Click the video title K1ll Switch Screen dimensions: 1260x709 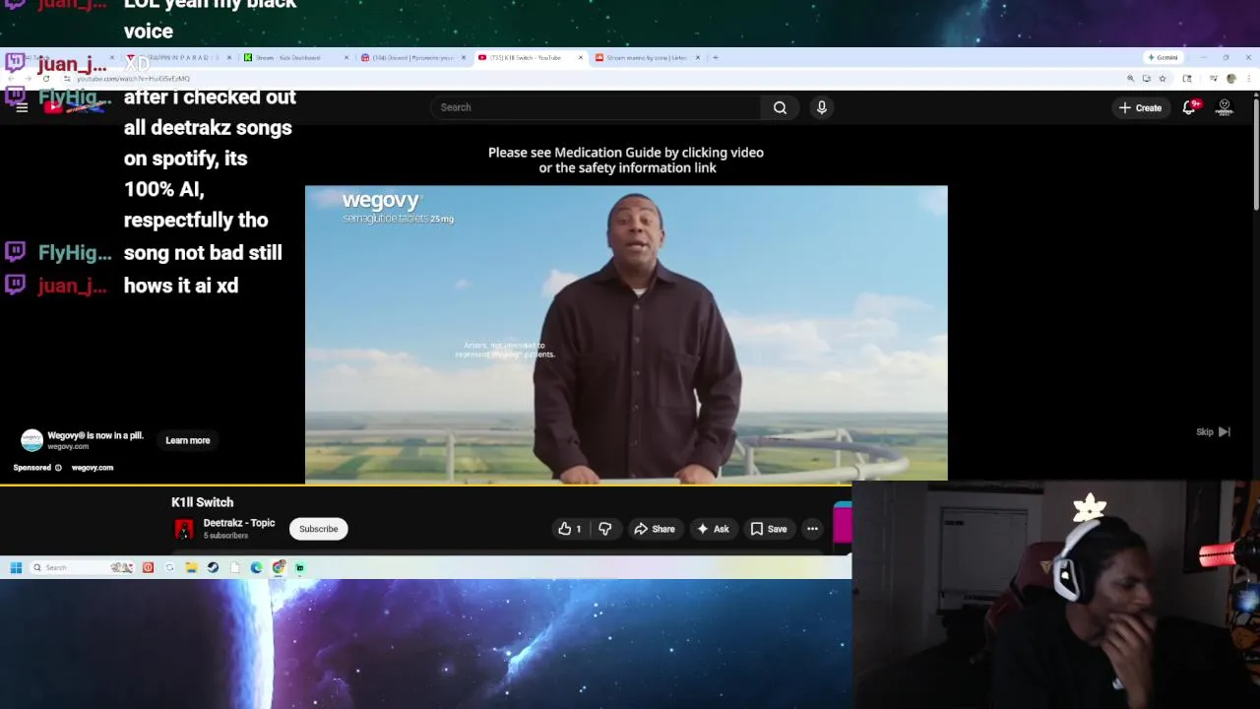202,502
